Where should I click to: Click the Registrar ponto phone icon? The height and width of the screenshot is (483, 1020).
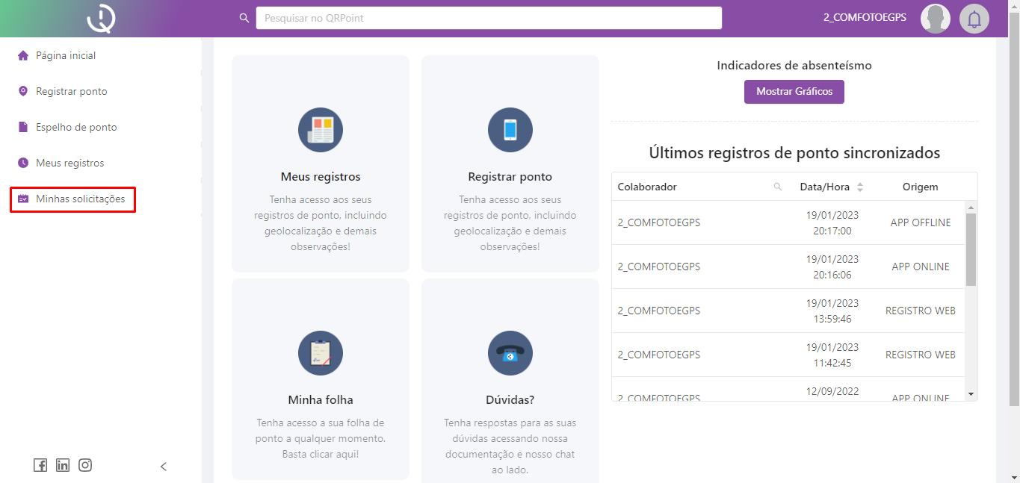(510, 130)
